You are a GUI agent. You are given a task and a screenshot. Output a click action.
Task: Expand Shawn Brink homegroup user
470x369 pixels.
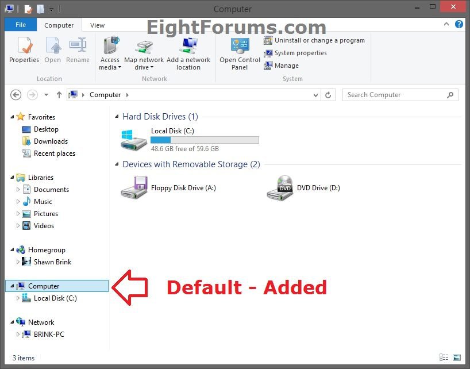(x=18, y=262)
